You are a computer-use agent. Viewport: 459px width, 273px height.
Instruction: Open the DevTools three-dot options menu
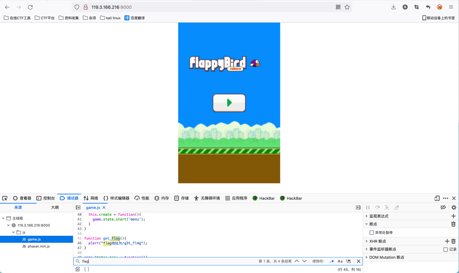tap(446, 198)
